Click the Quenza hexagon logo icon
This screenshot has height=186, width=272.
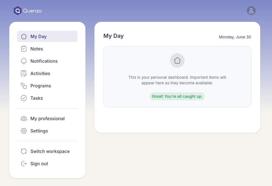18,11
